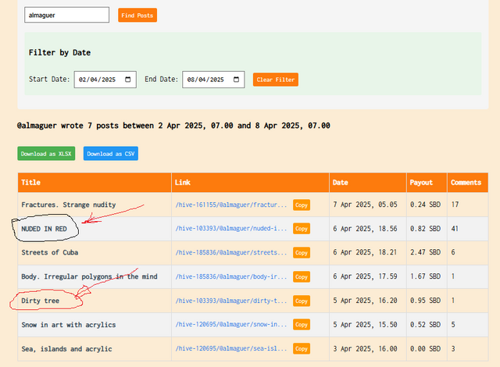Focus the username field containing almaguer

point(66,15)
